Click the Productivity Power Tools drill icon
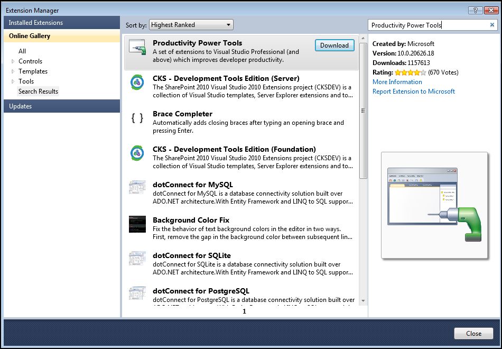Viewport: 502px width, 349px height. (x=137, y=48)
